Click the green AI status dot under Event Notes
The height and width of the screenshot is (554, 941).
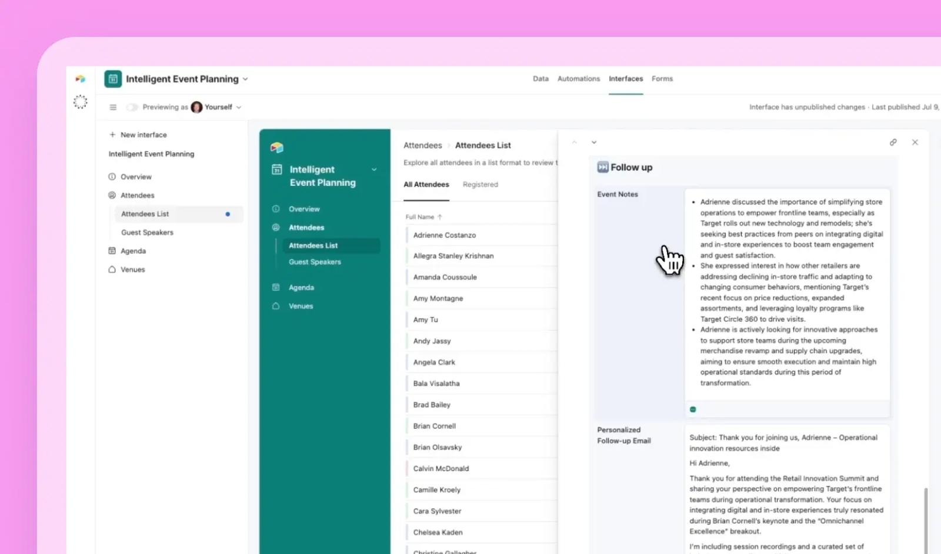[693, 409]
